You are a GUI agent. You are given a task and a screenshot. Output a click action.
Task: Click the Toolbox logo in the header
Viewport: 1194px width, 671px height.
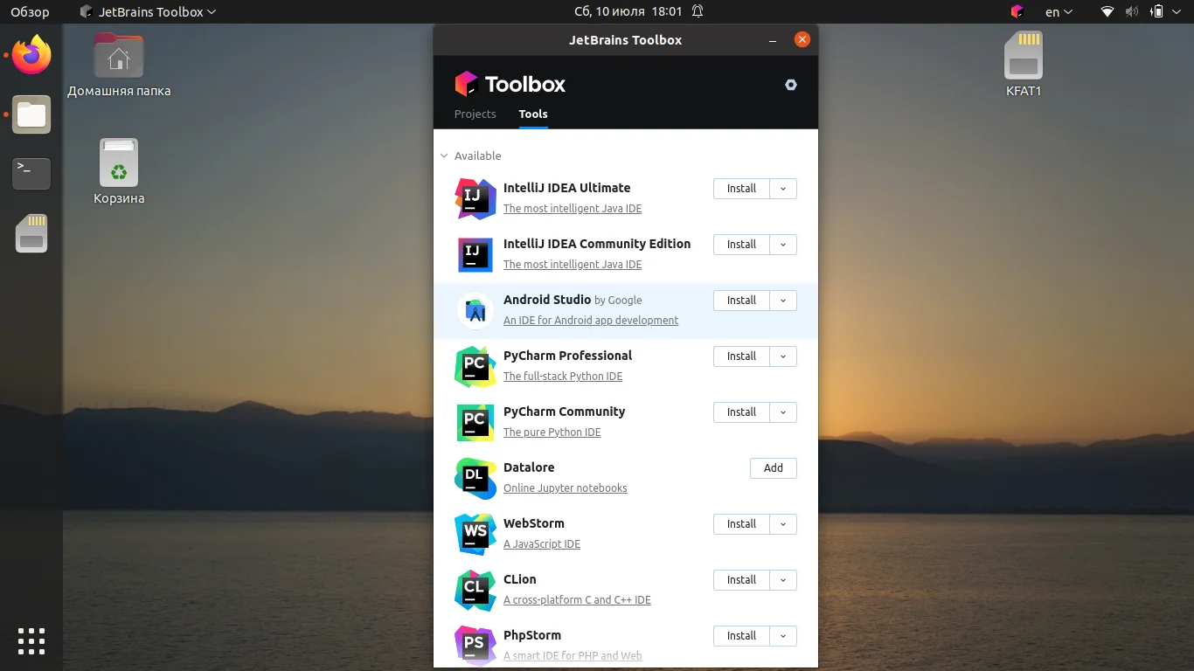pyautogui.click(x=510, y=84)
